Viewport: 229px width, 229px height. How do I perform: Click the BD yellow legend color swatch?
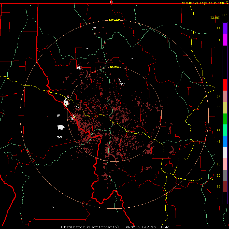225,108
